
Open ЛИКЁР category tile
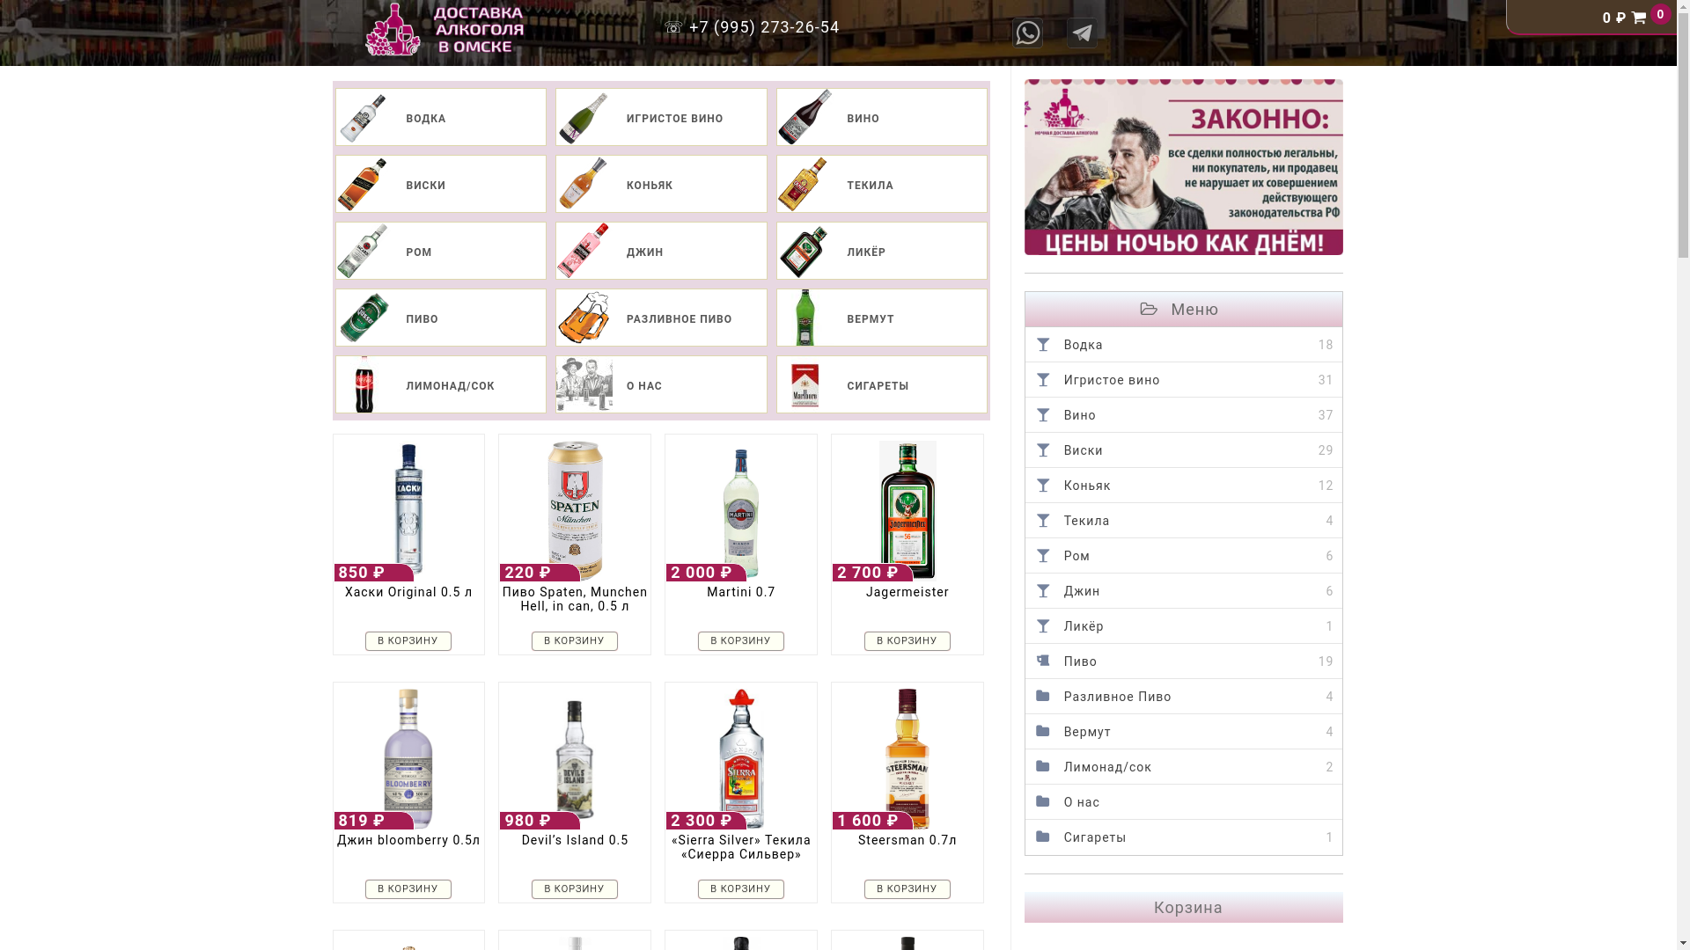(x=881, y=251)
